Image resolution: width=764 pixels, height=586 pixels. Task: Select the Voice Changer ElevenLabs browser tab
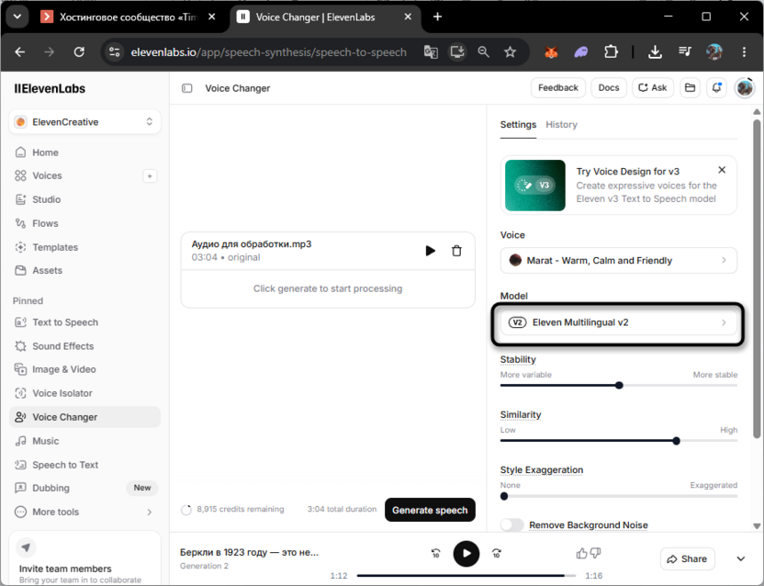[x=316, y=17]
